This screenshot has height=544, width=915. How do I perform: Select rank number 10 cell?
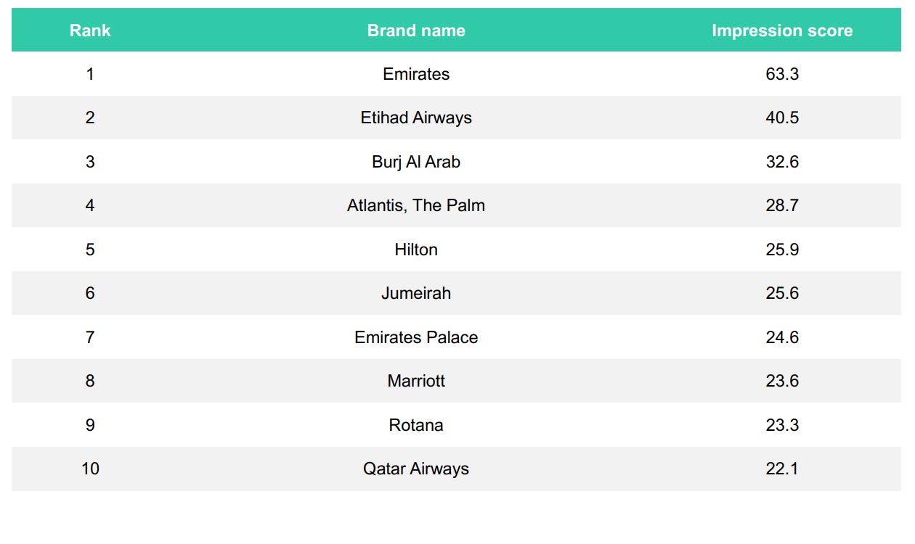pos(90,469)
